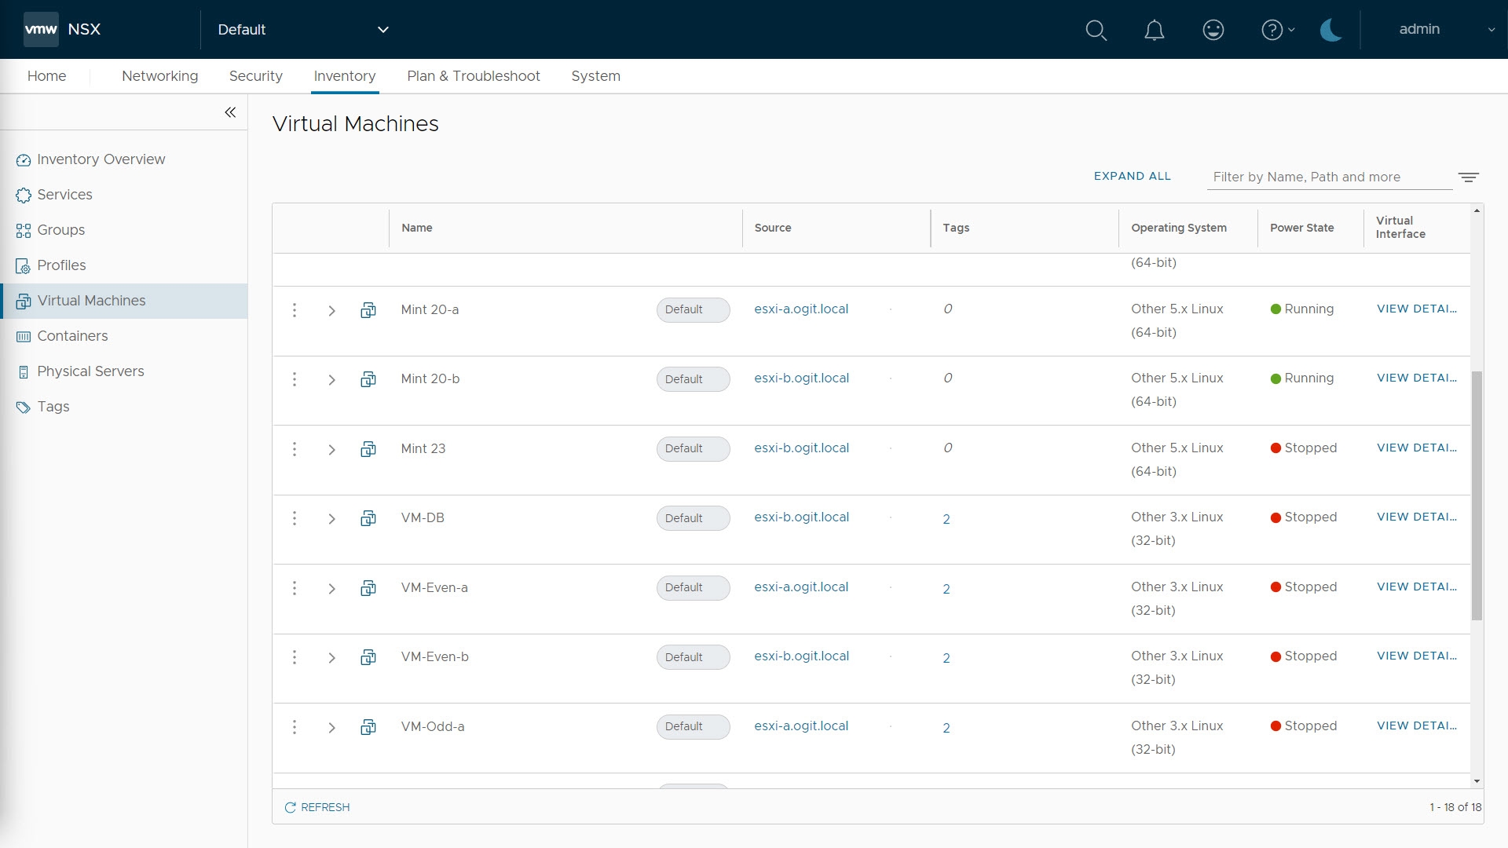1508x848 pixels.
Task: Open View Details for VM-Odd-a
Action: (1416, 726)
